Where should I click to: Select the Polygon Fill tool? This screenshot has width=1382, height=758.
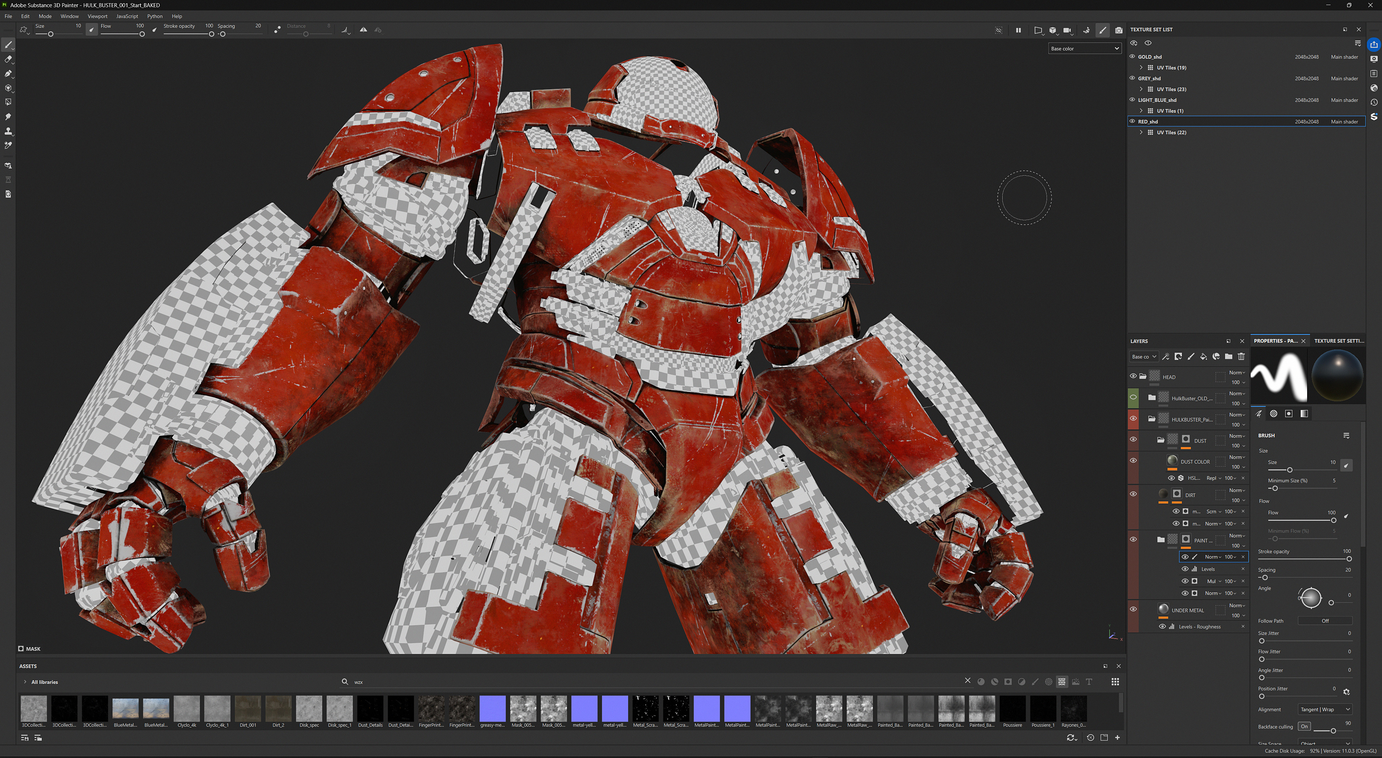[8, 102]
